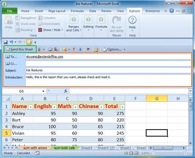Click the To... address book button
This screenshot has height=158, width=195.
11,57
